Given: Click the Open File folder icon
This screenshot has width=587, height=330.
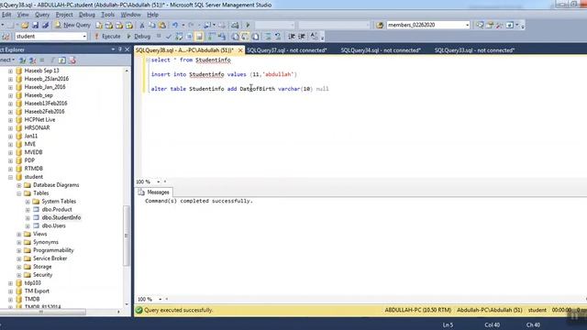Looking at the screenshot, I should pos(25,25).
